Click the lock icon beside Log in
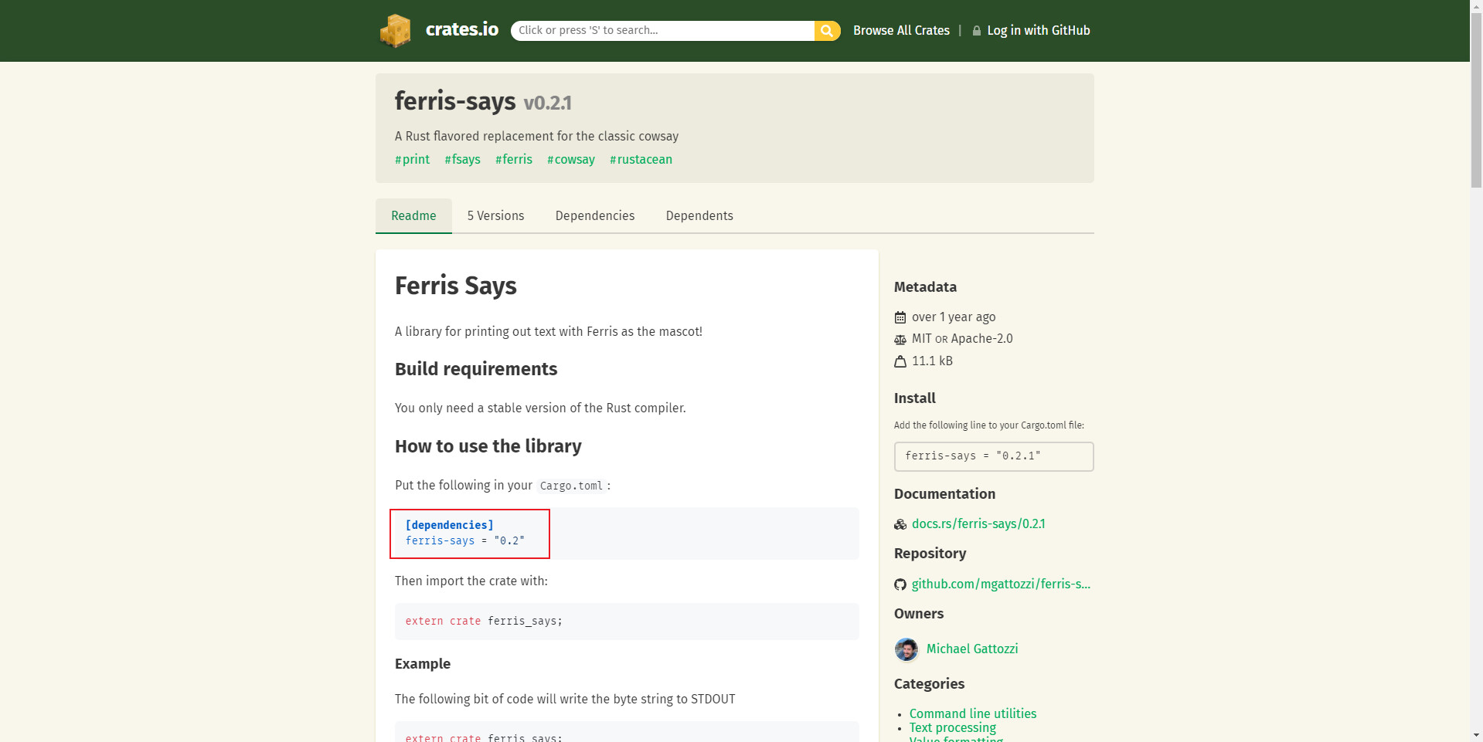Image resolution: width=1483 pixels, height=742 pixels. point(977,31)
